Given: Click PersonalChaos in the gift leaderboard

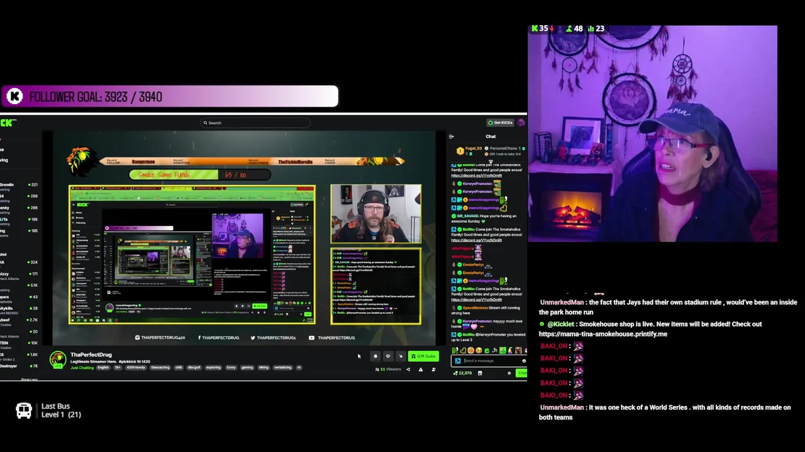Looking at the screenshot, I should click(503, 149).
